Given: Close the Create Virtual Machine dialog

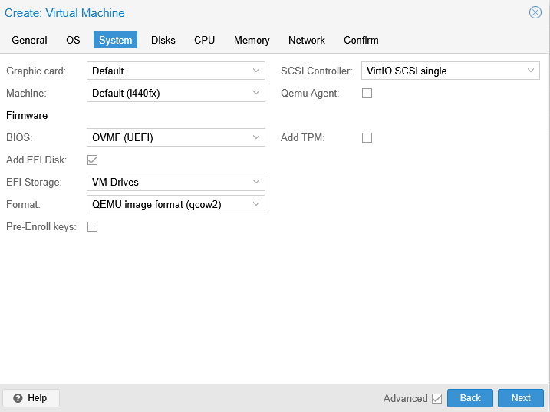Looking at the screenshot, I should tap(535, 12).
